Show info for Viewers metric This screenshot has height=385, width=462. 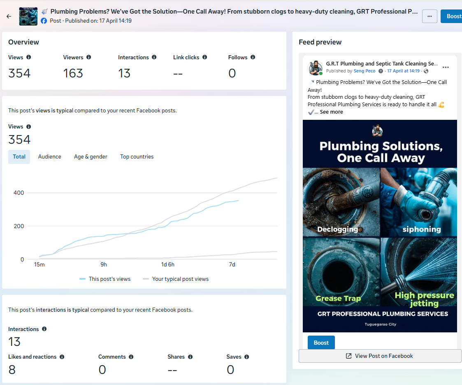[89, 57]
